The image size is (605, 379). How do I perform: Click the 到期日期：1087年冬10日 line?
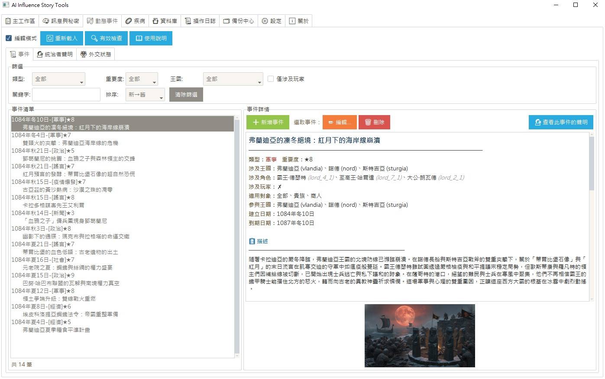point(281,223)
